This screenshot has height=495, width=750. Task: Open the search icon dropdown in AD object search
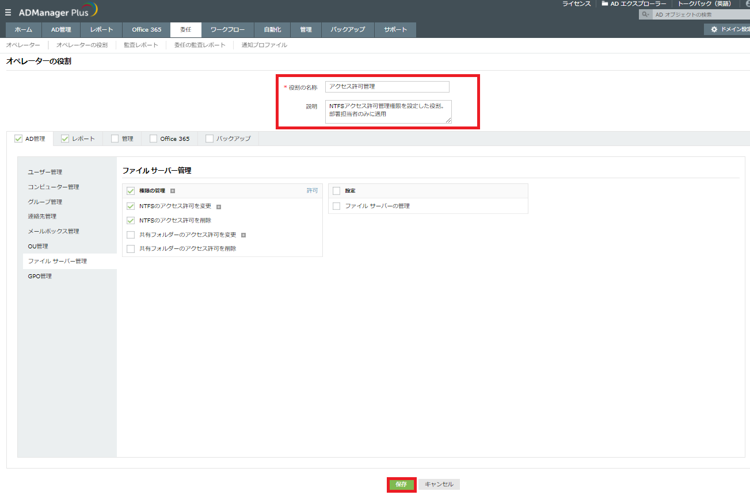646,14
